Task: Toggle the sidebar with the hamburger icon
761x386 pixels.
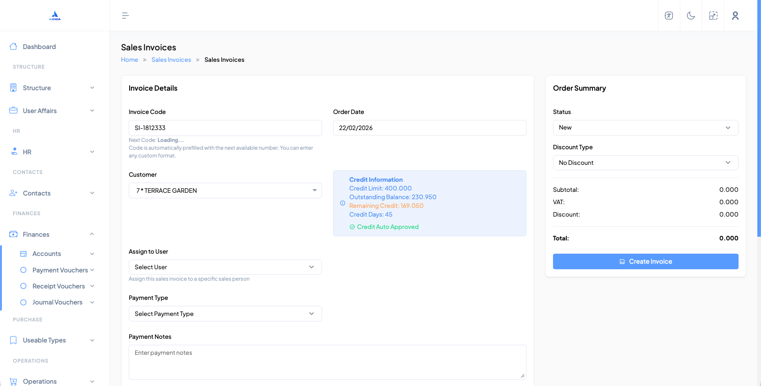Action: pos(125,16)
